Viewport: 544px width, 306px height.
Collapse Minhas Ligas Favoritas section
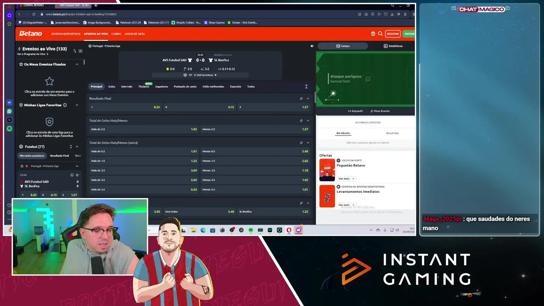77,105
